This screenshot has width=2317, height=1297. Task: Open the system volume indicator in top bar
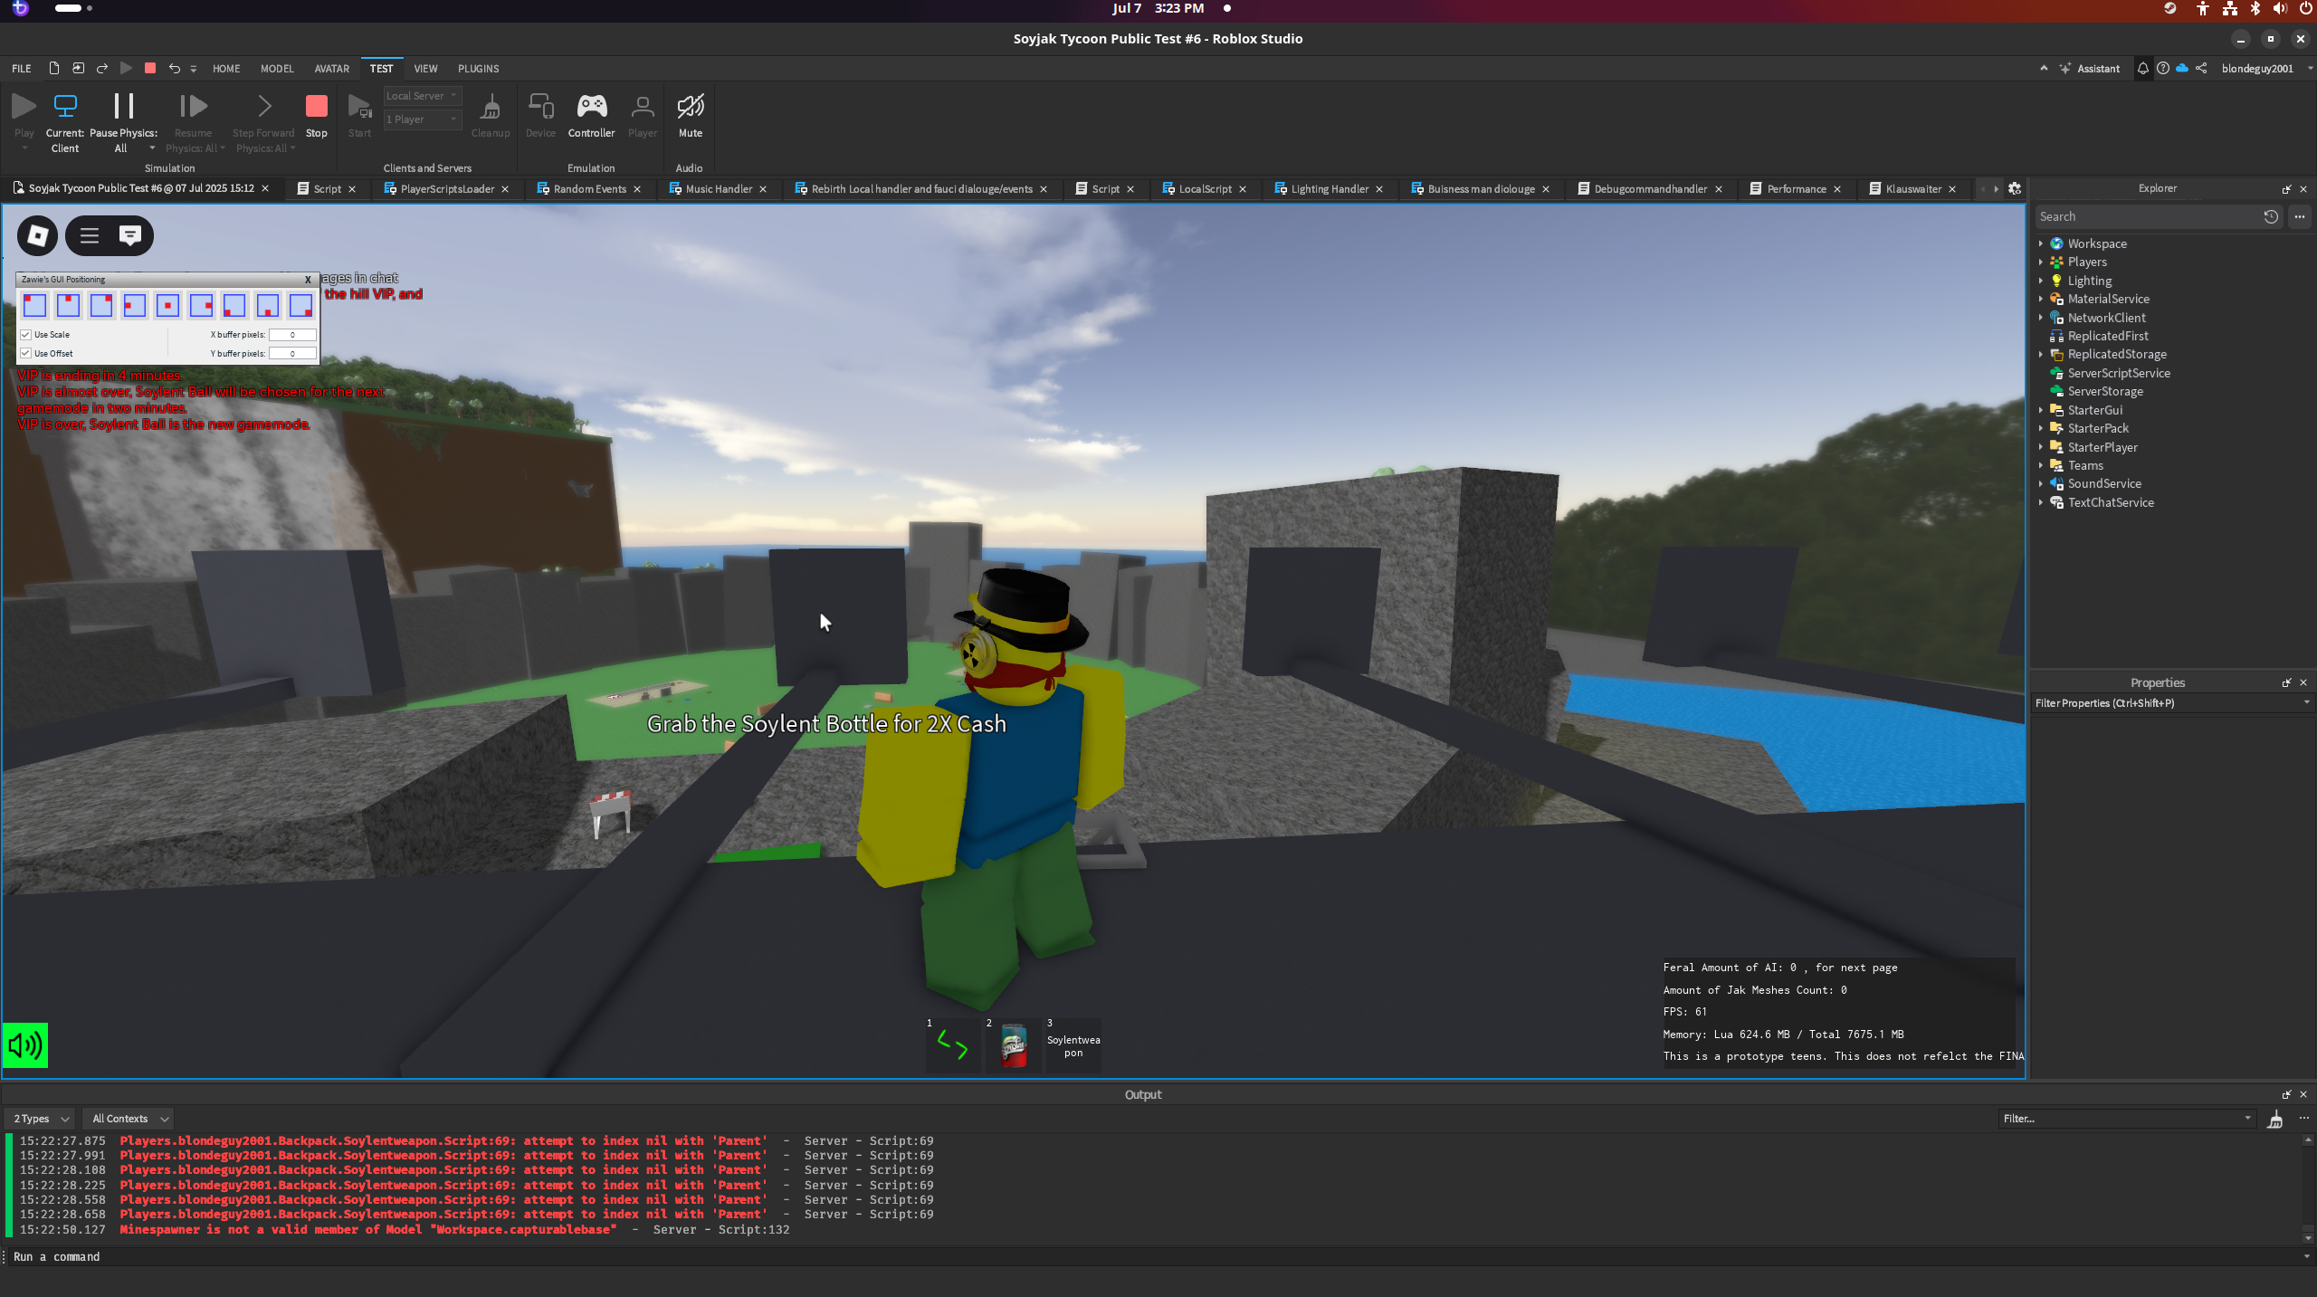pyautogui.click(x=2279, y=9)
